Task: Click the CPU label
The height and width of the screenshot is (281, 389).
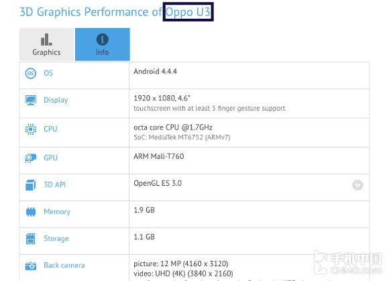Action: pos(50,129)
